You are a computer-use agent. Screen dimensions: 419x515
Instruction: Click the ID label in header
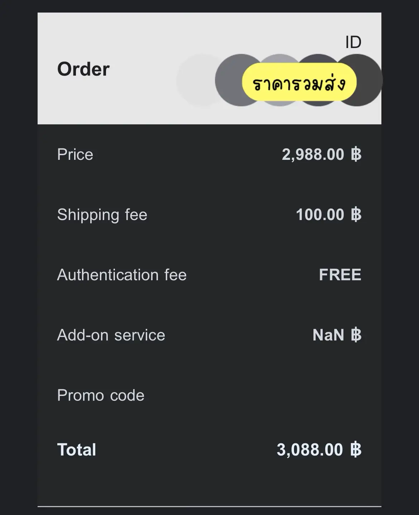click(353, 43)
